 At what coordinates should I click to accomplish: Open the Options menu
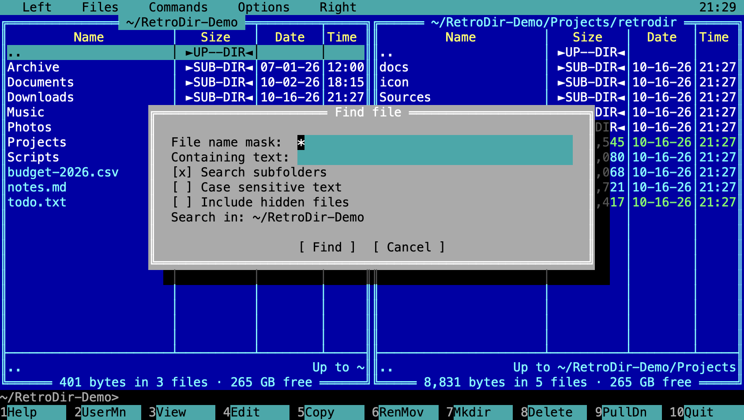pyautogui.click(x=263, y=7)
